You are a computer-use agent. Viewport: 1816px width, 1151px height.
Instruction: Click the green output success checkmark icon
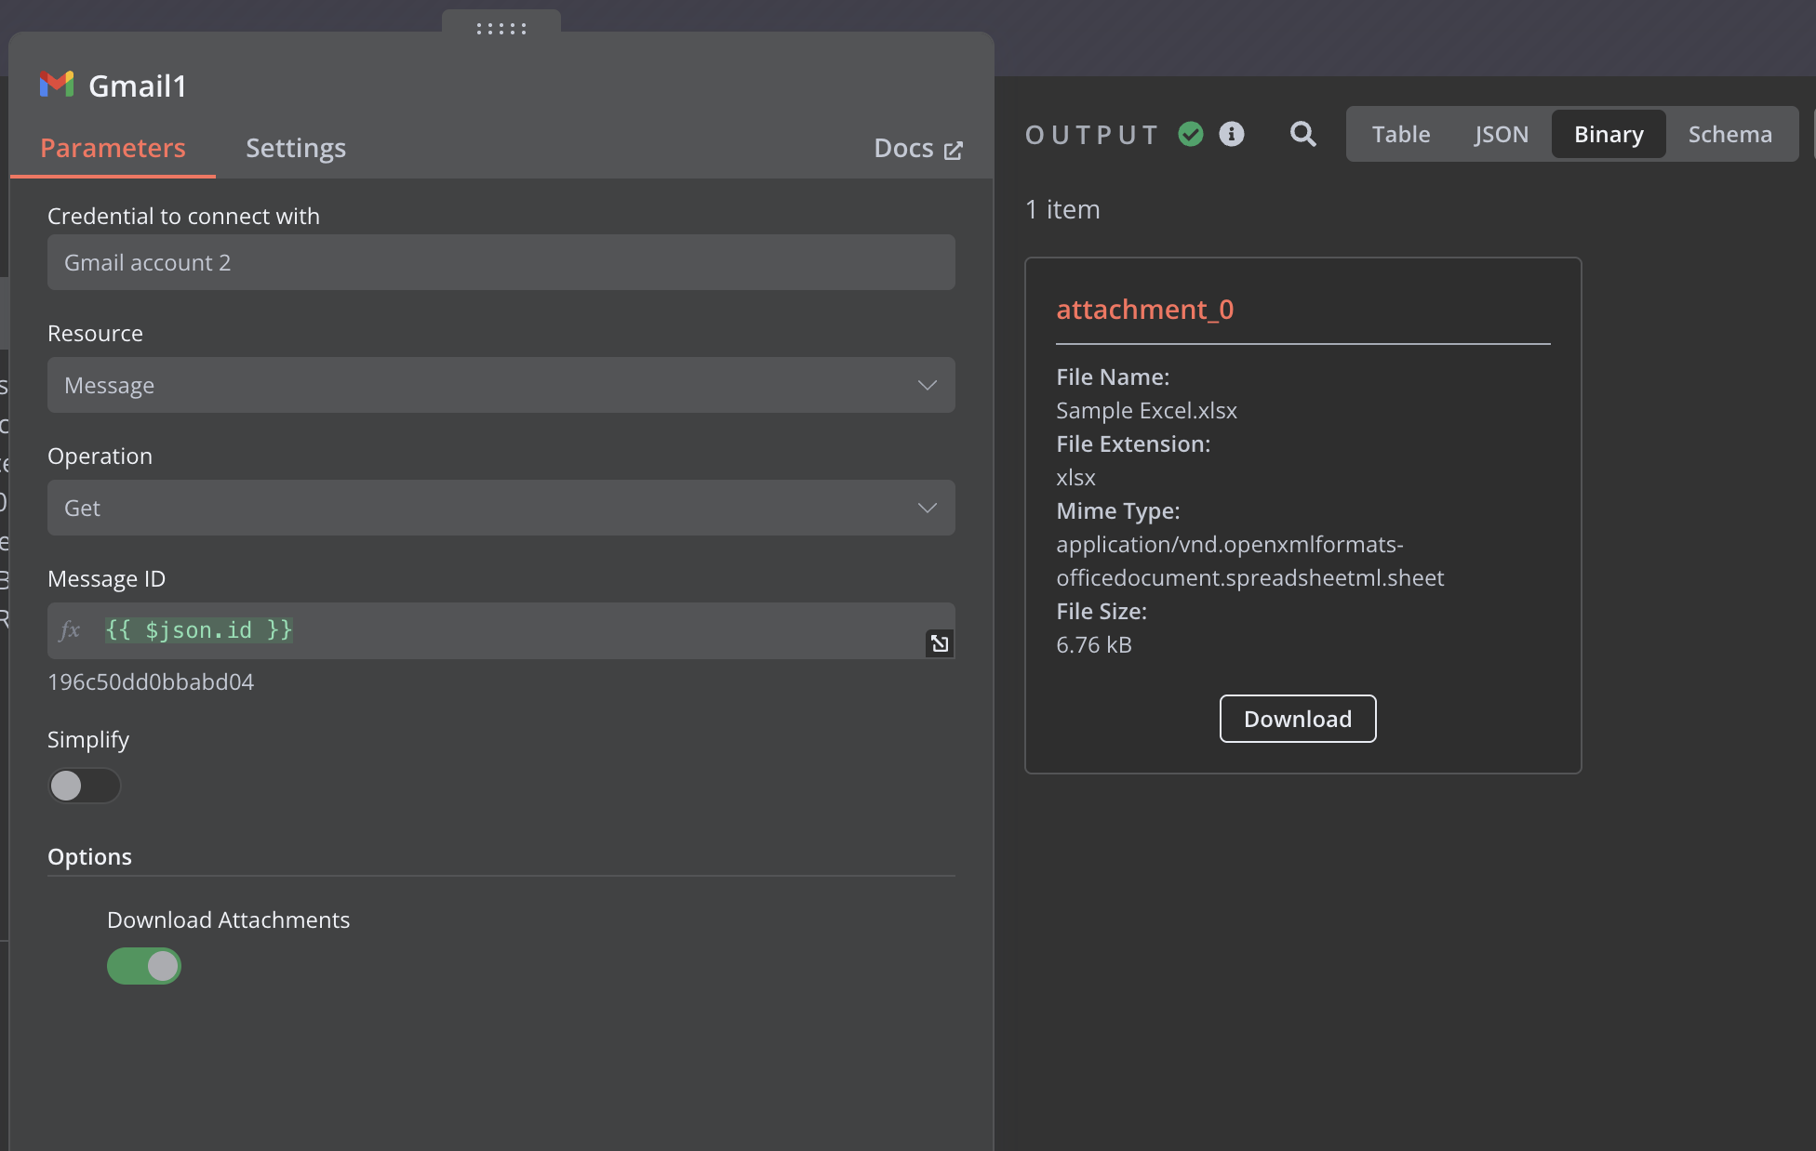pyautogui.click(x=1190, y=134)
